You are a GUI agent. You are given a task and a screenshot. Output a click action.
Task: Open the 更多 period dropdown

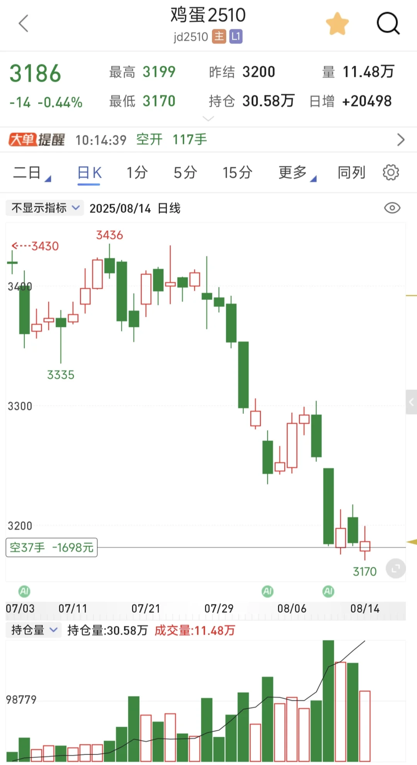point(297,173)
